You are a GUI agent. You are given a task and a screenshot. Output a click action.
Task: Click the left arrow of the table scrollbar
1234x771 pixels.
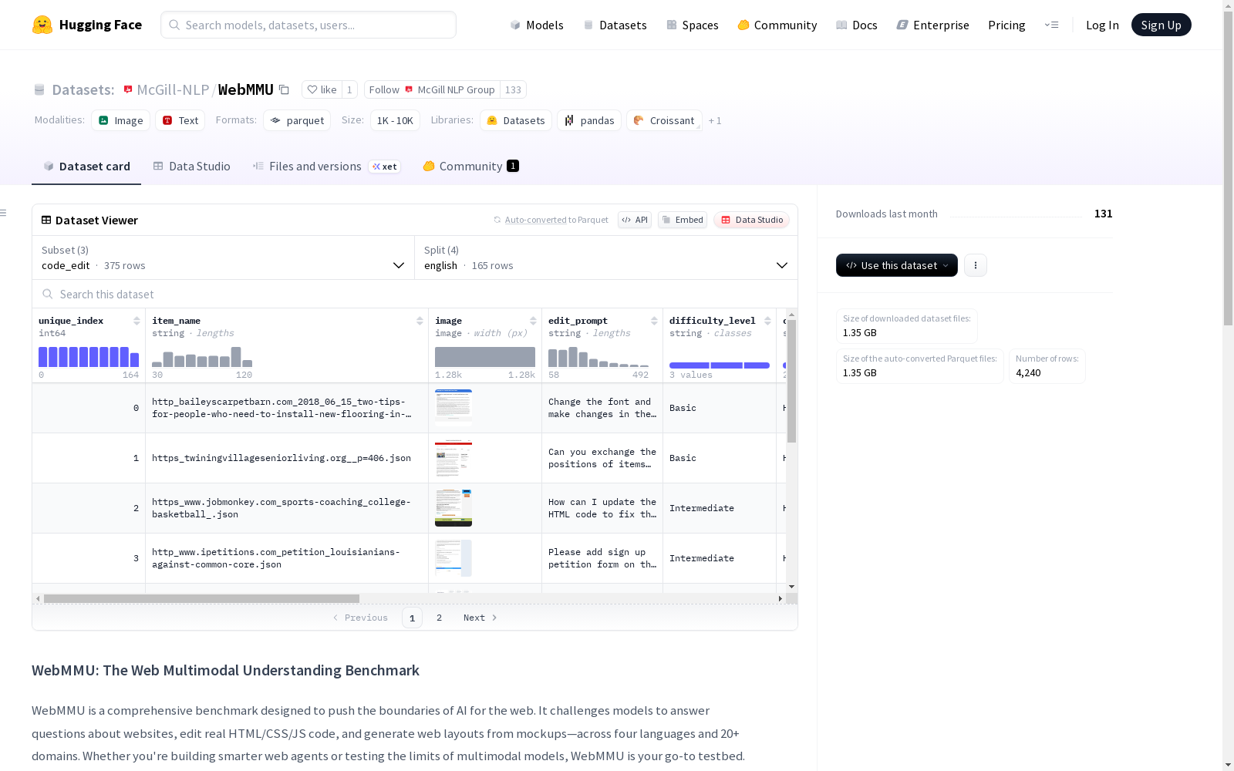(38, 598)
